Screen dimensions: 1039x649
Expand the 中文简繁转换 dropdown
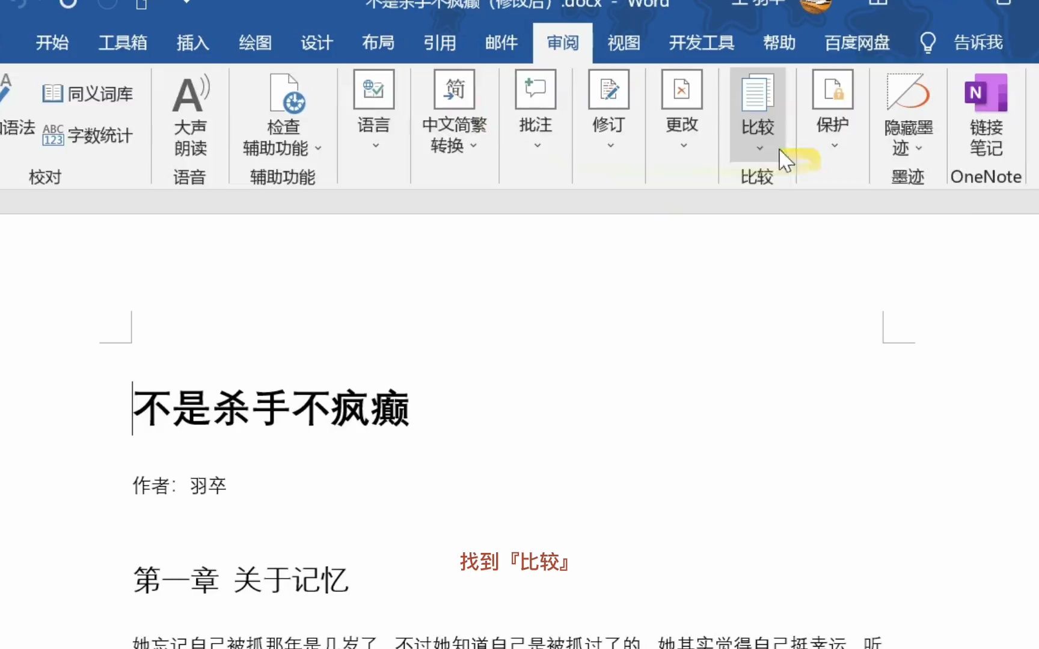474,145
